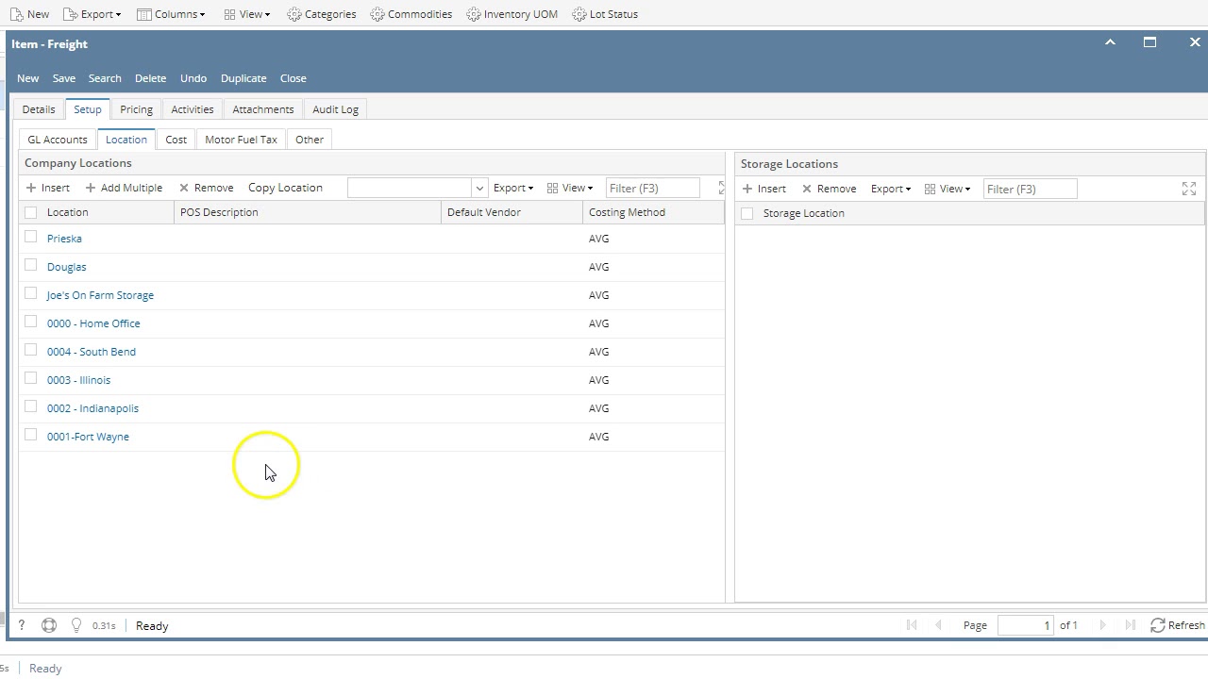
Task: Open the 0002 - Indianapolis location link
Action: (x=92, y=408)
